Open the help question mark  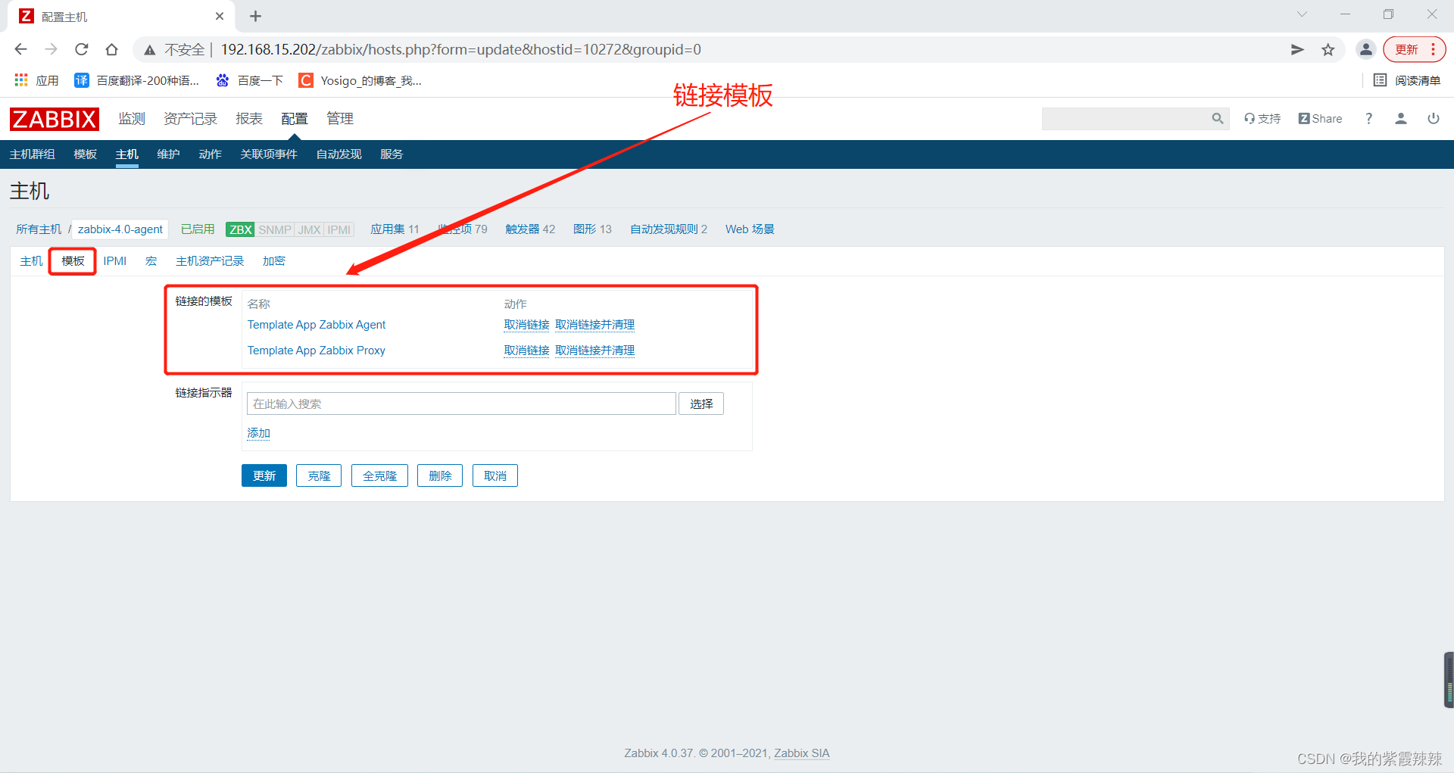1368,118
